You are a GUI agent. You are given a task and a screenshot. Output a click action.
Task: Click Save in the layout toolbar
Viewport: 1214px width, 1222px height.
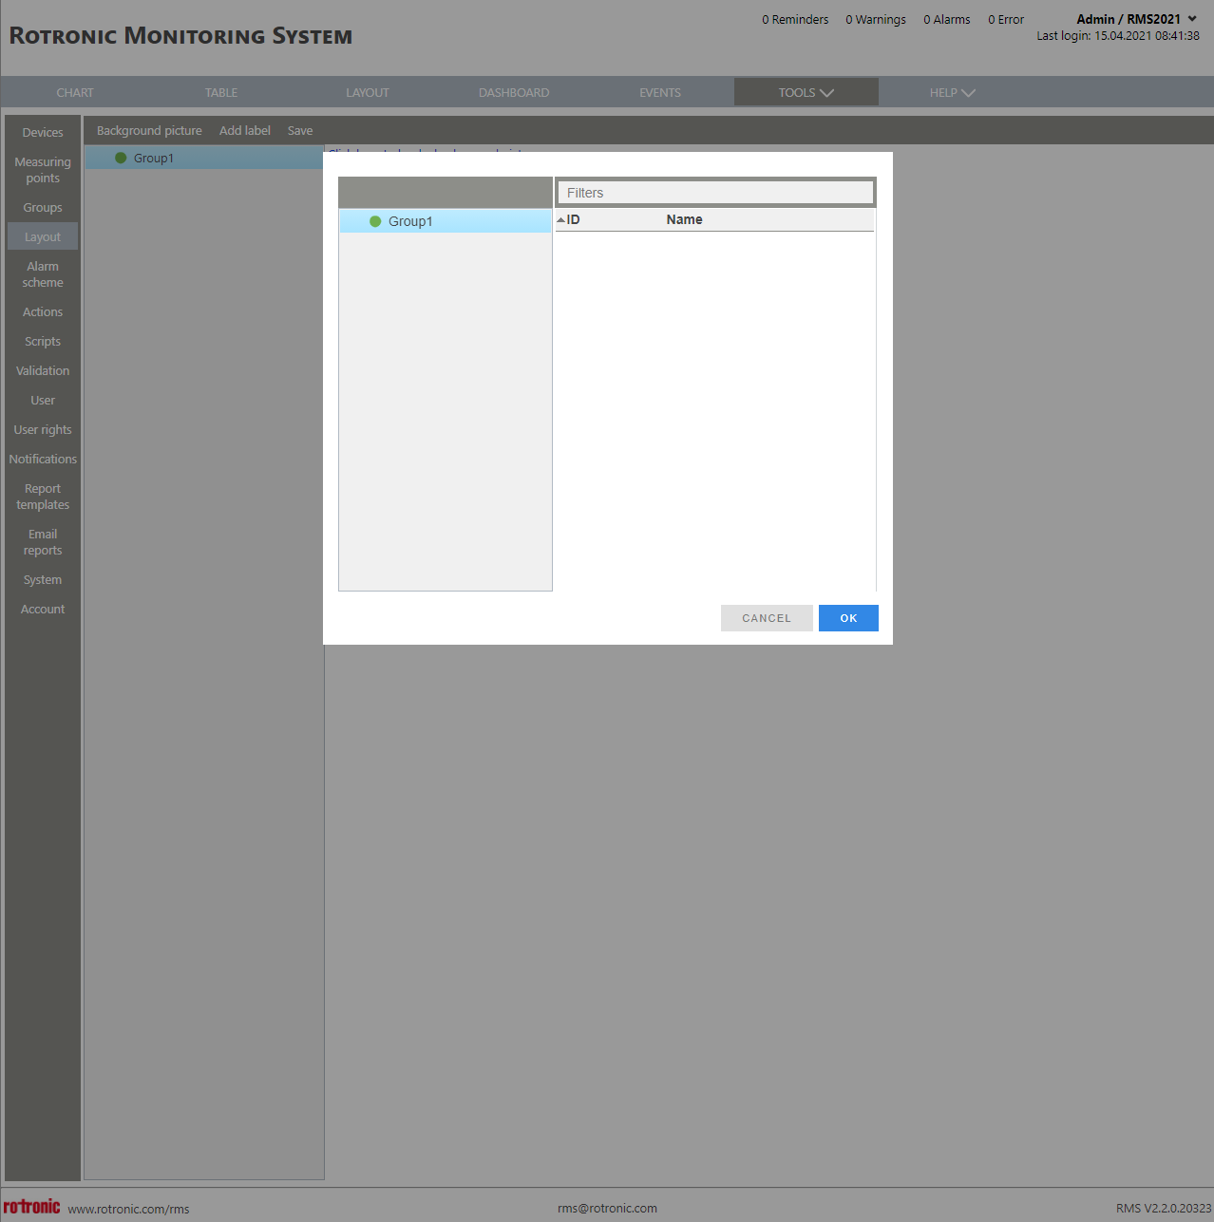pyautogui.click(x=300, y=131)
